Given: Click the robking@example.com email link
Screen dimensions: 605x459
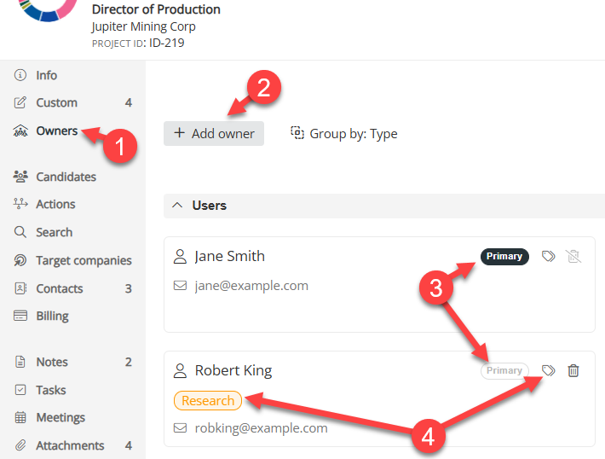Looking at the screenshot, I should tap(261, 428).
